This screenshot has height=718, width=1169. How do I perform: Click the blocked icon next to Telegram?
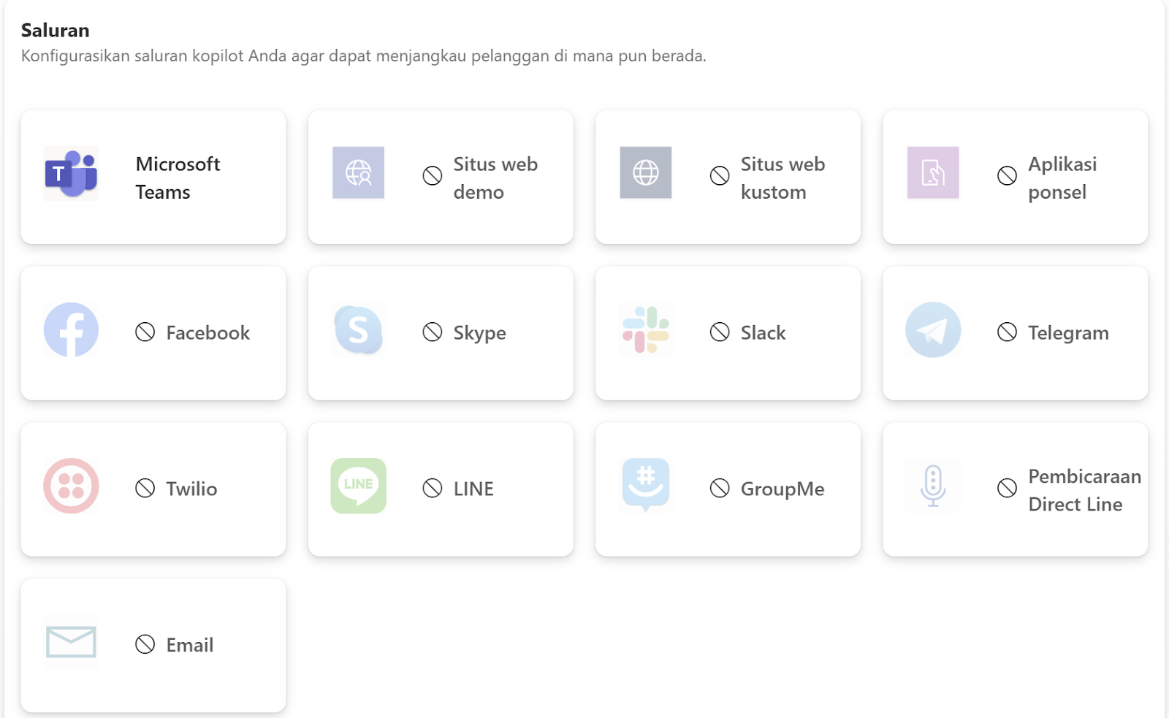tap(1007, 332)
